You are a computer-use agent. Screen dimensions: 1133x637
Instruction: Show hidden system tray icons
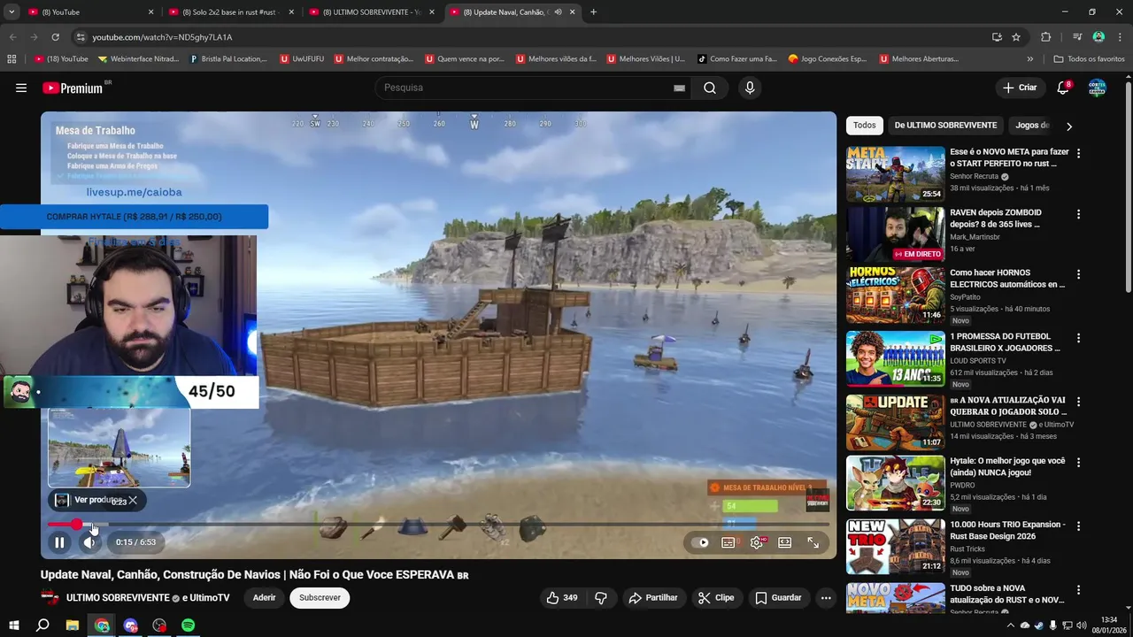point(1011,625)
